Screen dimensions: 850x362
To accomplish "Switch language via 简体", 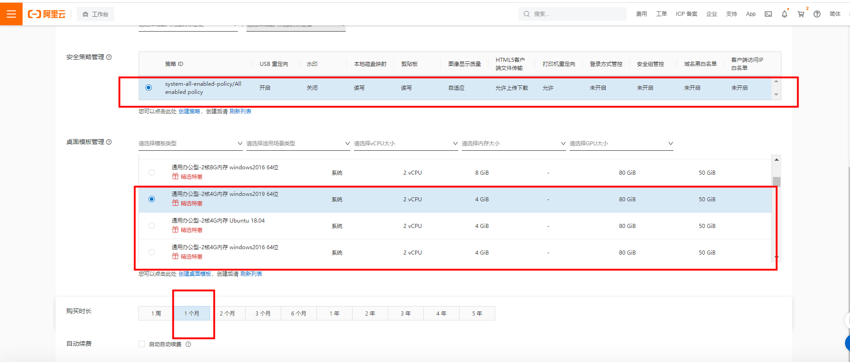I will click(835, 14).
